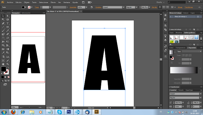This screenshot has width=203, height=115.
Task: Swap fill and stroke arrows
Action: 8,67
